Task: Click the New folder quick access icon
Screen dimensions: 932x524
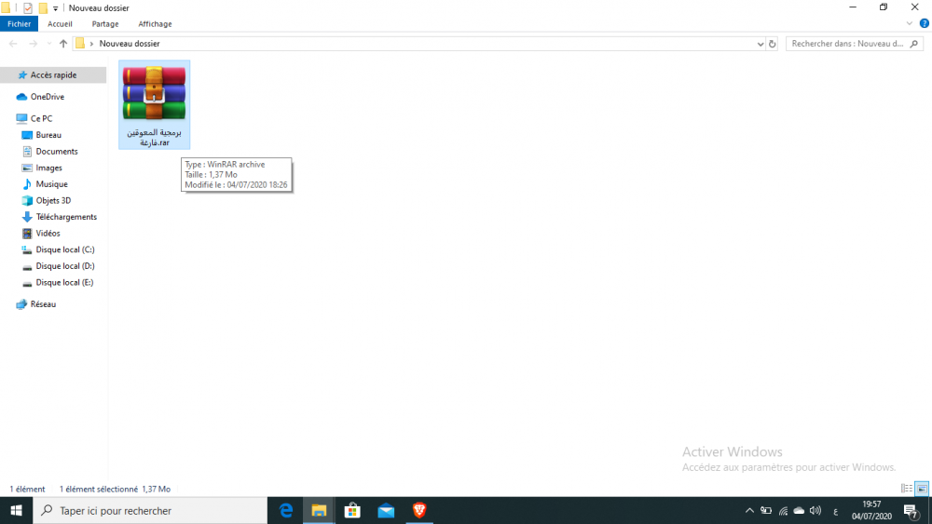Action: point(43,8)
